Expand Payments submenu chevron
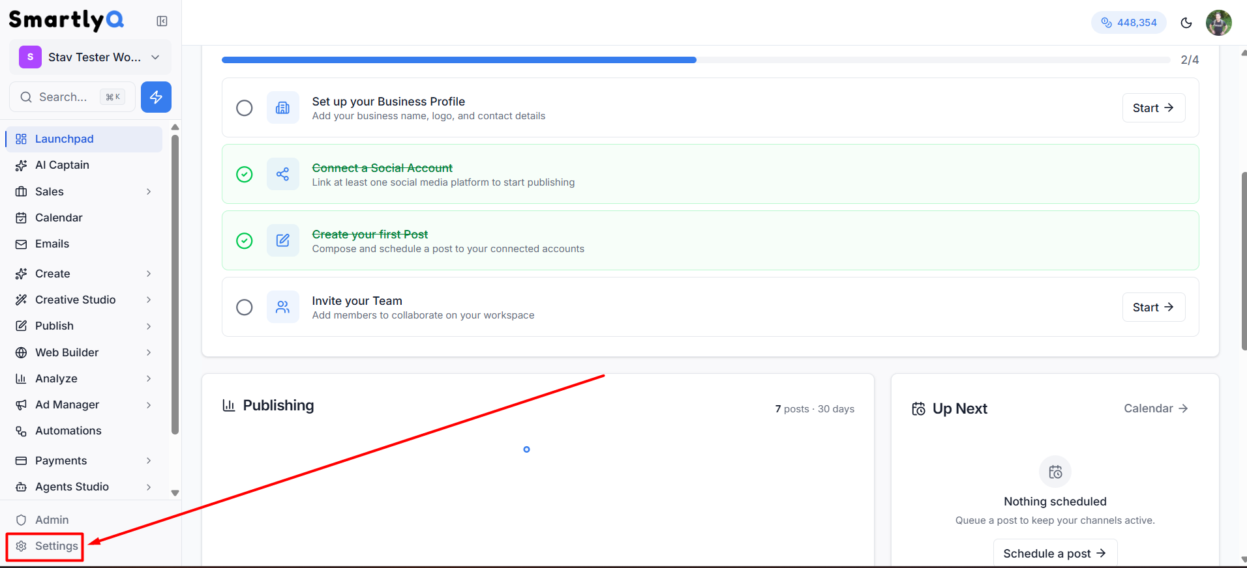Viewport: 1247px width, 568px height. tap(149, 461)
